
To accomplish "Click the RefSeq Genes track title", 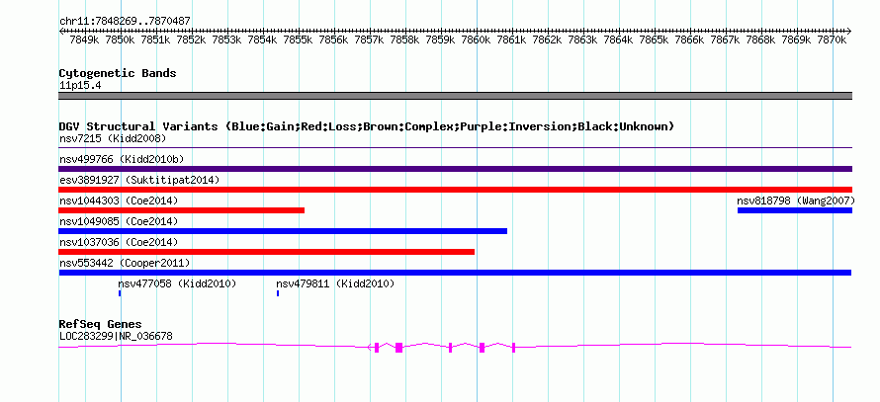I will (100, 324).
